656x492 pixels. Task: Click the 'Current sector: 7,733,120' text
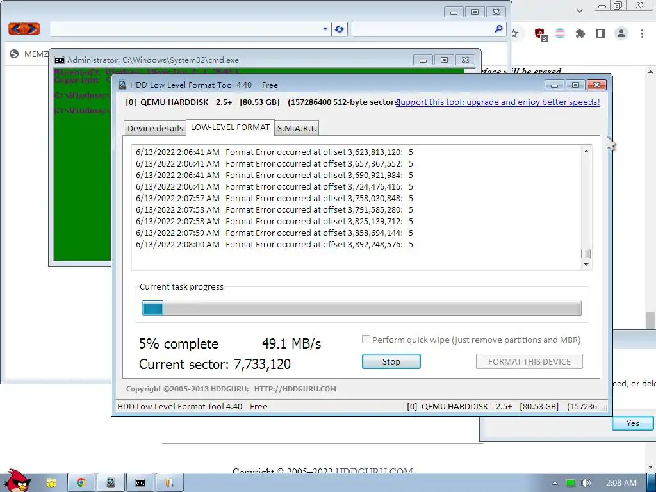pyautogui.click(x=215, y=364)
